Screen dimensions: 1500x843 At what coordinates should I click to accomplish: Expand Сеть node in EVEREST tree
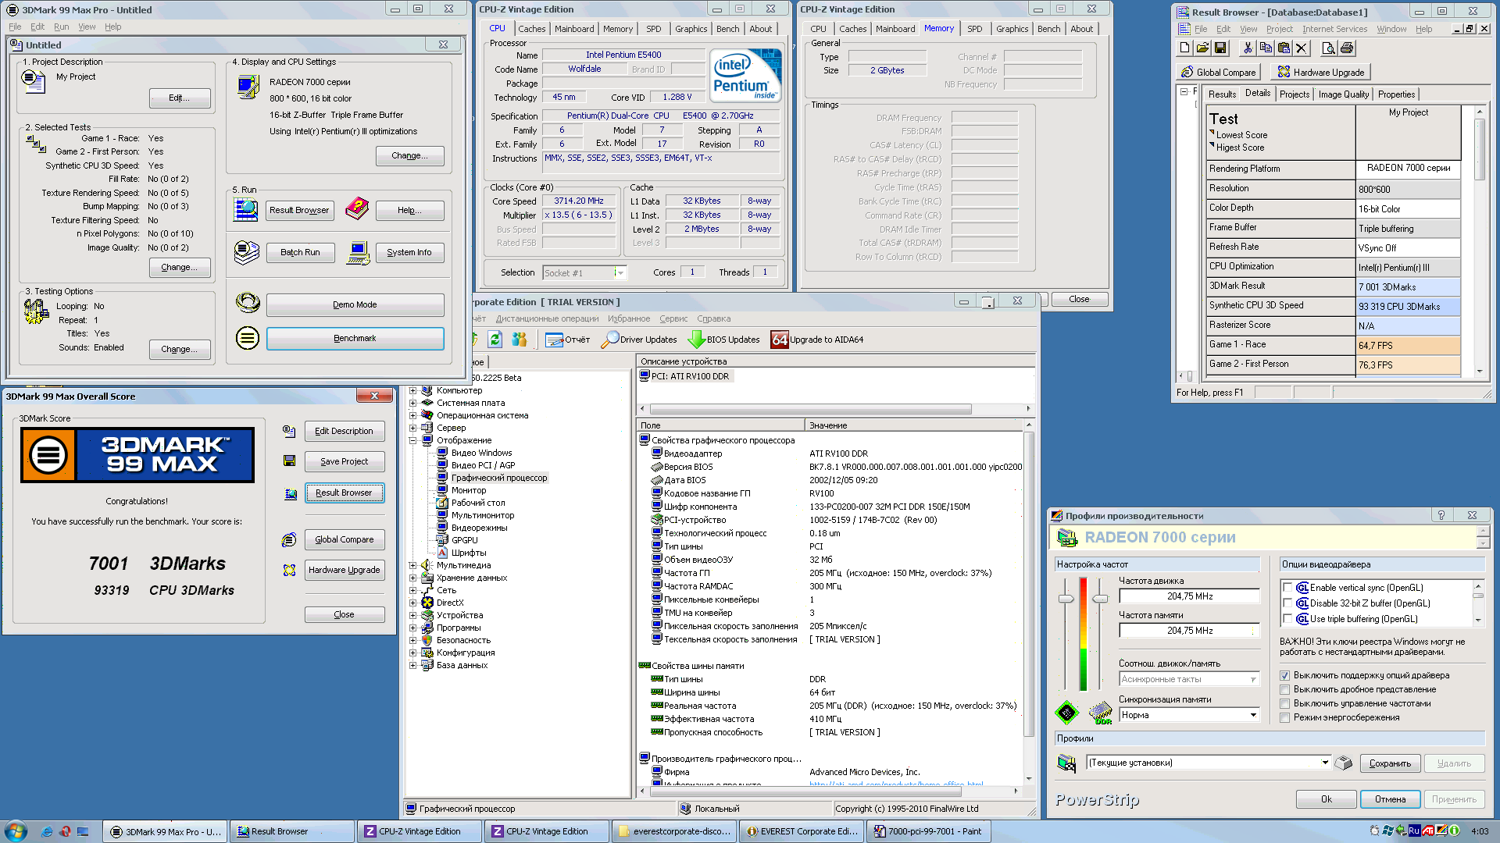[413, 590]
